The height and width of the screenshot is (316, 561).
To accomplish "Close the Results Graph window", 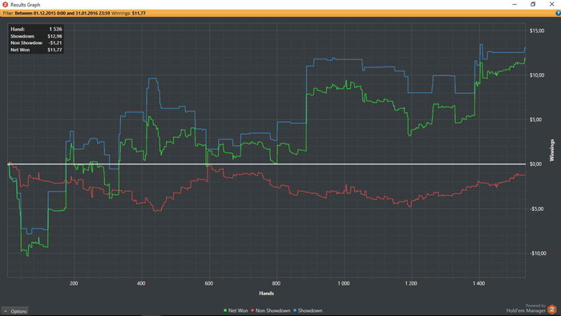I will click(551, 4).
